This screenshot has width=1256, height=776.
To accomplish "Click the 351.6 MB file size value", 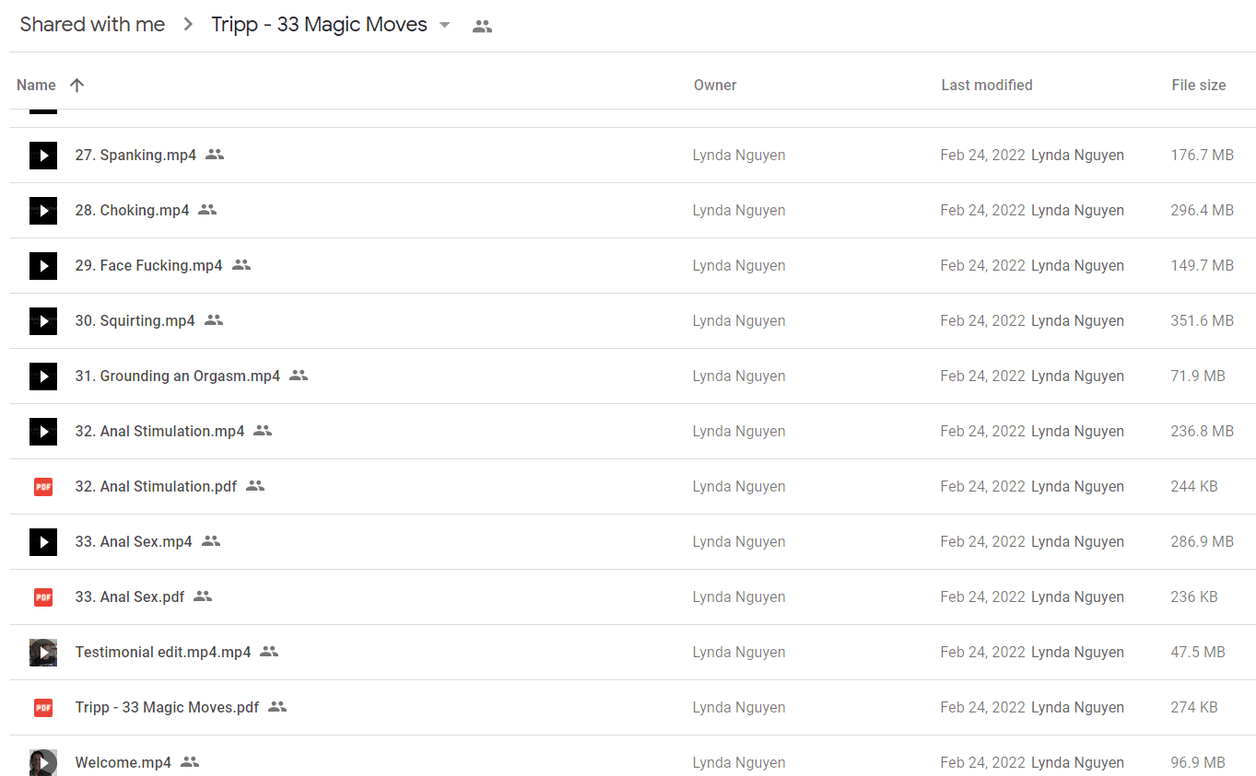I will [x=1202, y=320].
